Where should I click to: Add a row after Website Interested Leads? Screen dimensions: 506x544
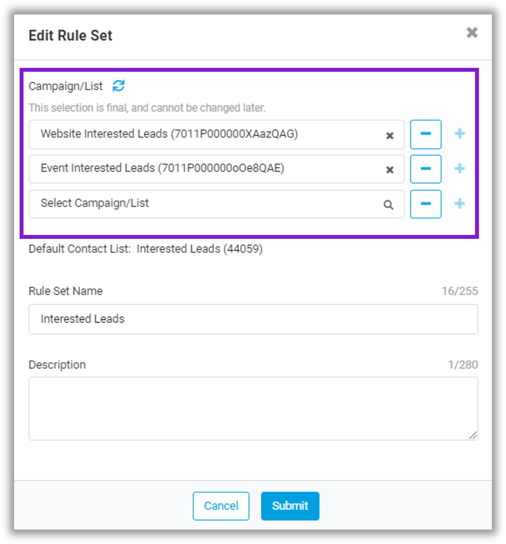click(459, 134)
